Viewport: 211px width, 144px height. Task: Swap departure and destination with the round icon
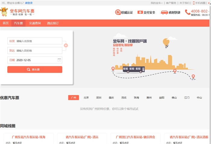[66, 45]
